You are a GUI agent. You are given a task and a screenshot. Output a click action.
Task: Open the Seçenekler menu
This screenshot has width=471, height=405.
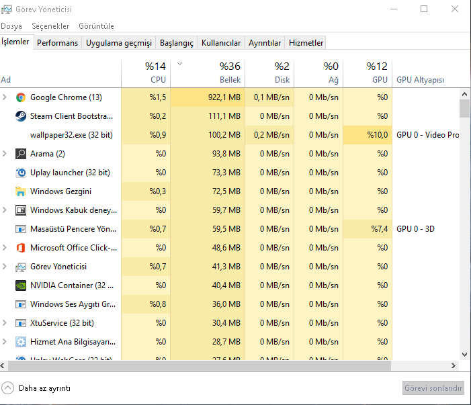click(x=50, y=26)
